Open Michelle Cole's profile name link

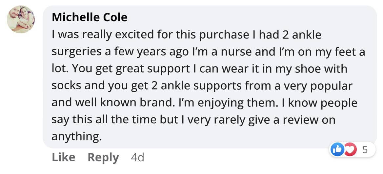(x=90, y=17)
